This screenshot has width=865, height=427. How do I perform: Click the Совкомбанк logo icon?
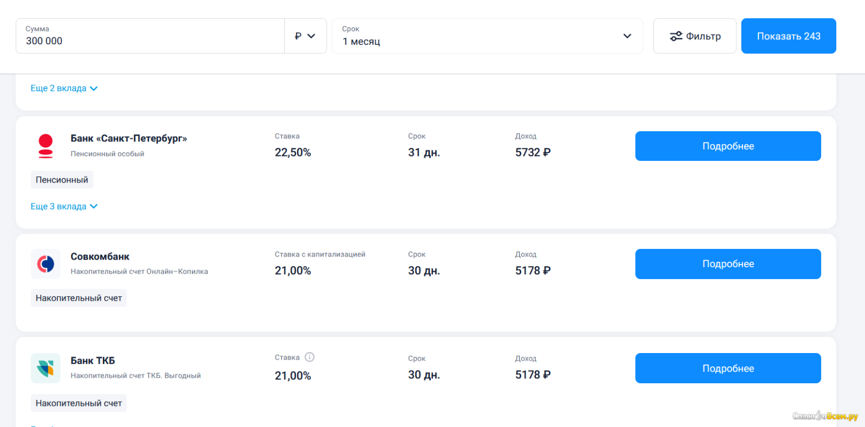(45, 264)
